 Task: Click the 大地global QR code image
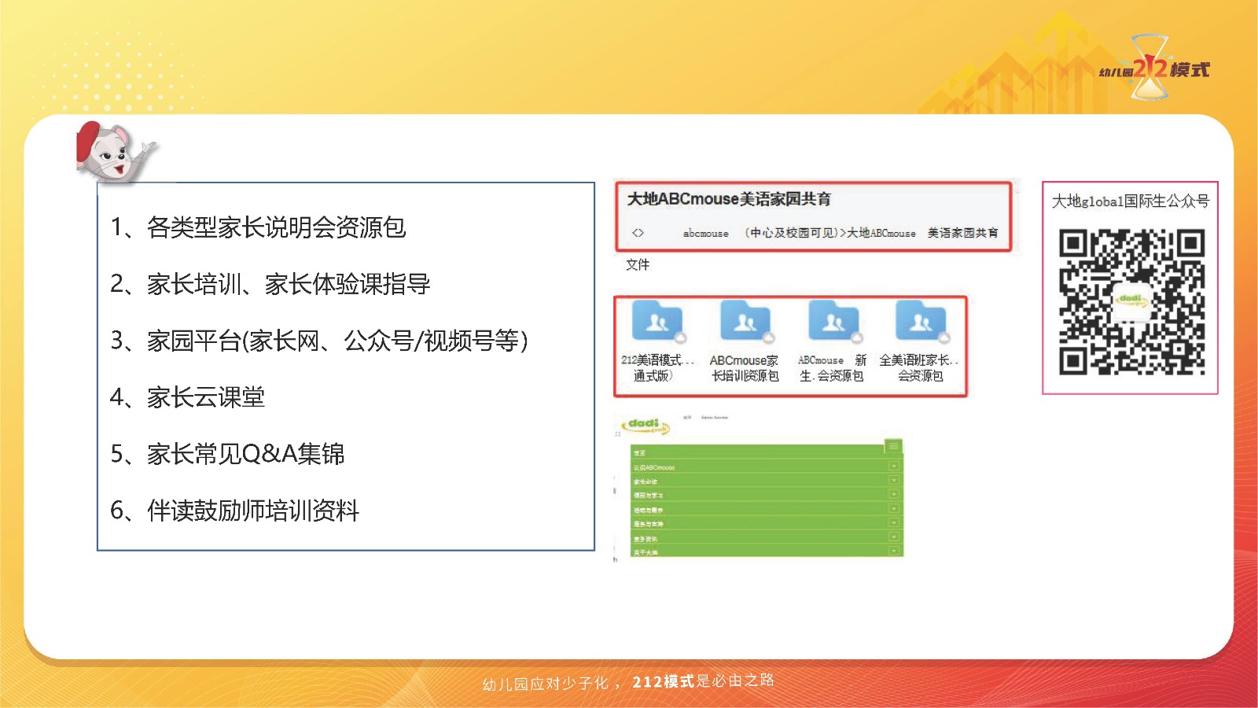(1131, 301)
